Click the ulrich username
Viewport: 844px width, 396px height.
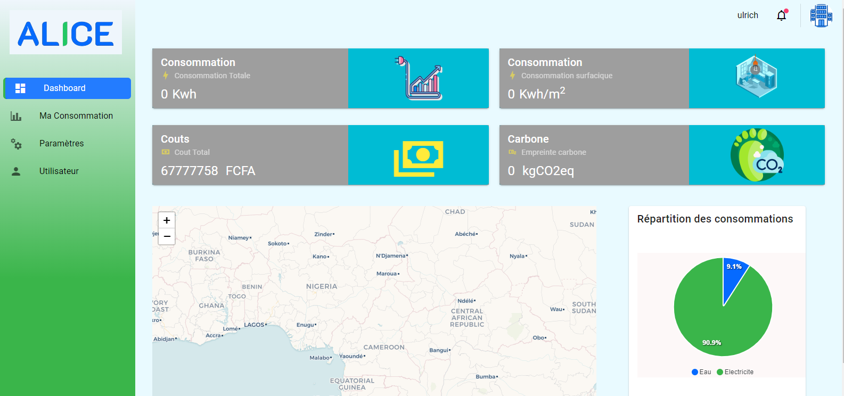[x=747, y=15]
